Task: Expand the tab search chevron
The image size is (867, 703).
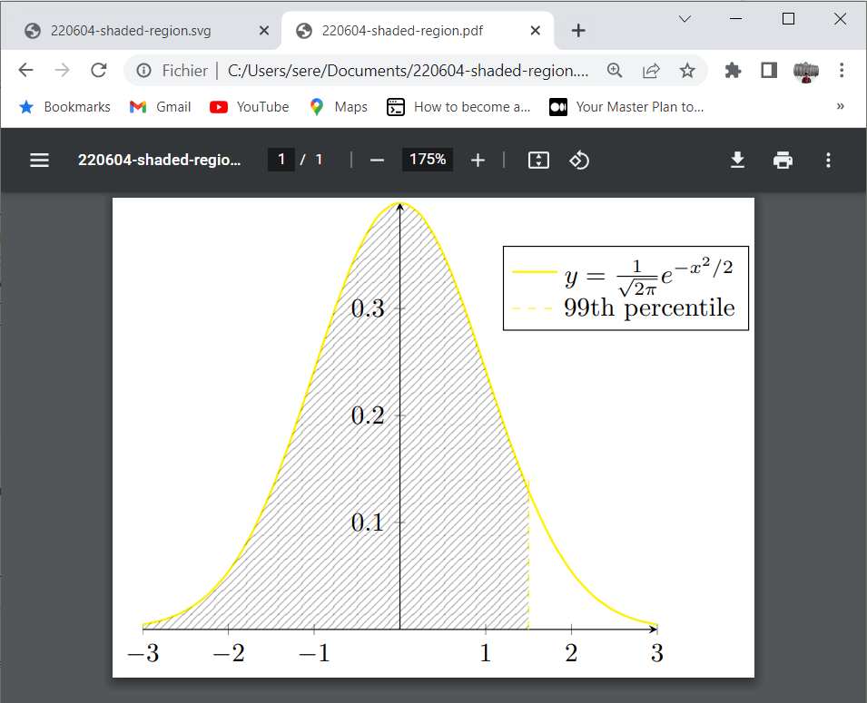Action: (x=685, y=19)
